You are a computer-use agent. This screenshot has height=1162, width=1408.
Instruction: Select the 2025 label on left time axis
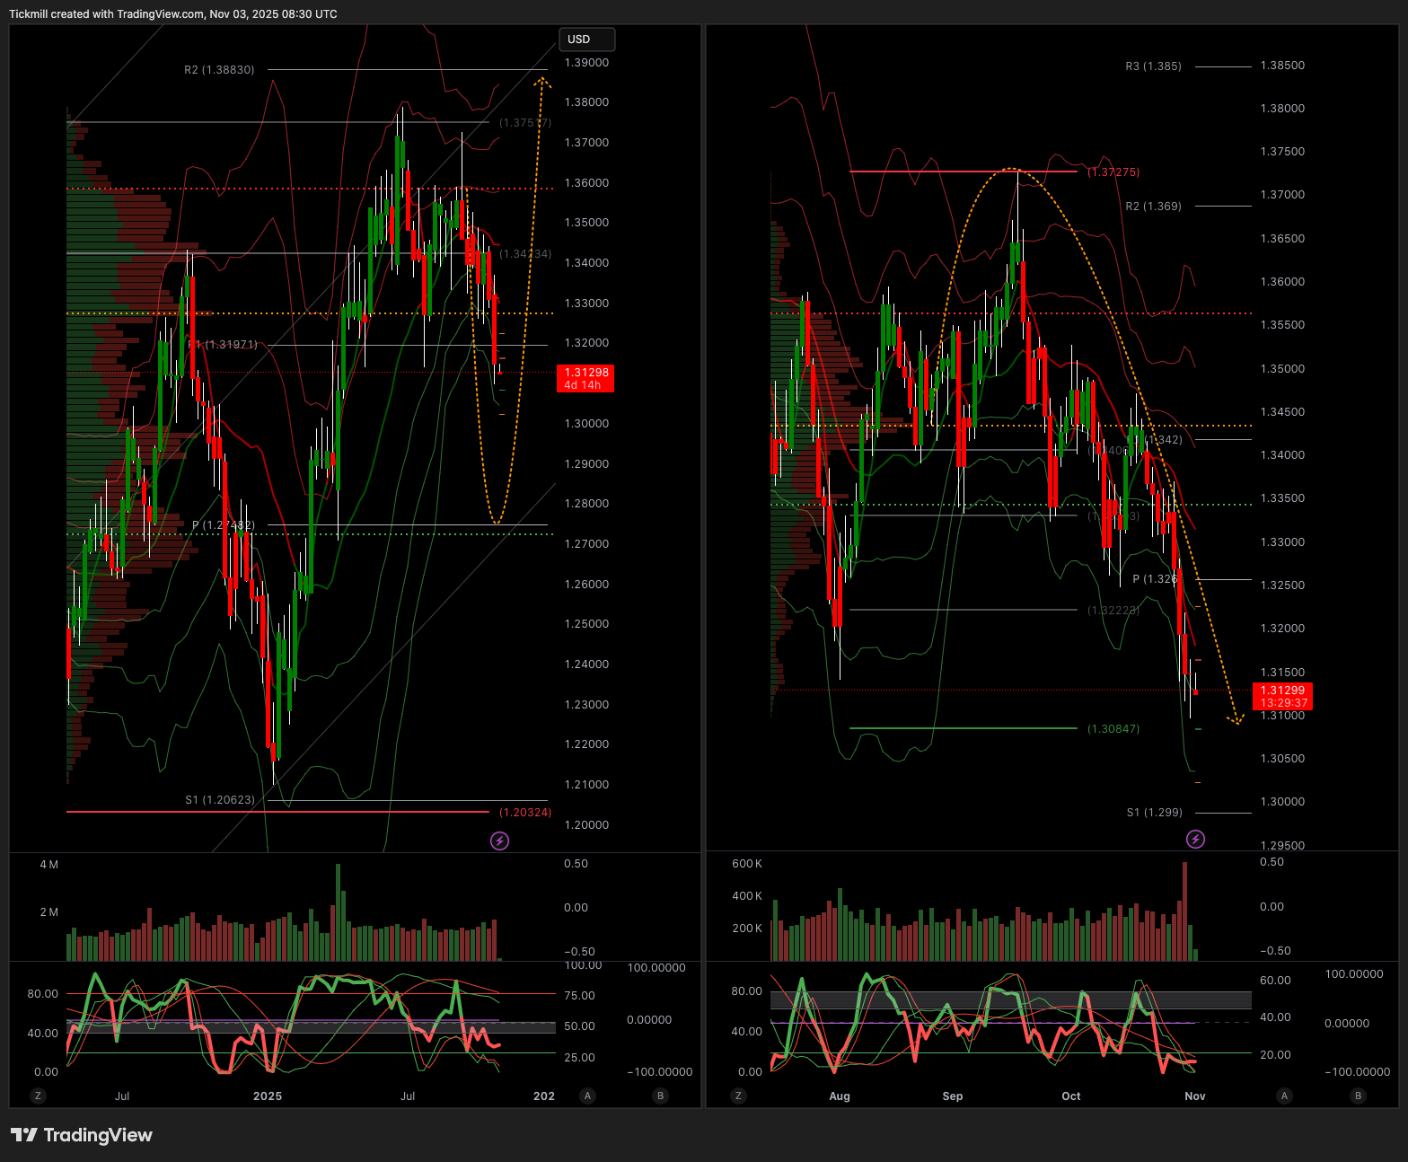point(268,1096)
